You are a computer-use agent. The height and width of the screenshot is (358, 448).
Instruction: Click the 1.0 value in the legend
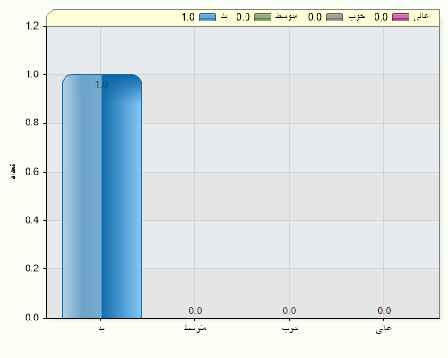click(x=188, y=17)
